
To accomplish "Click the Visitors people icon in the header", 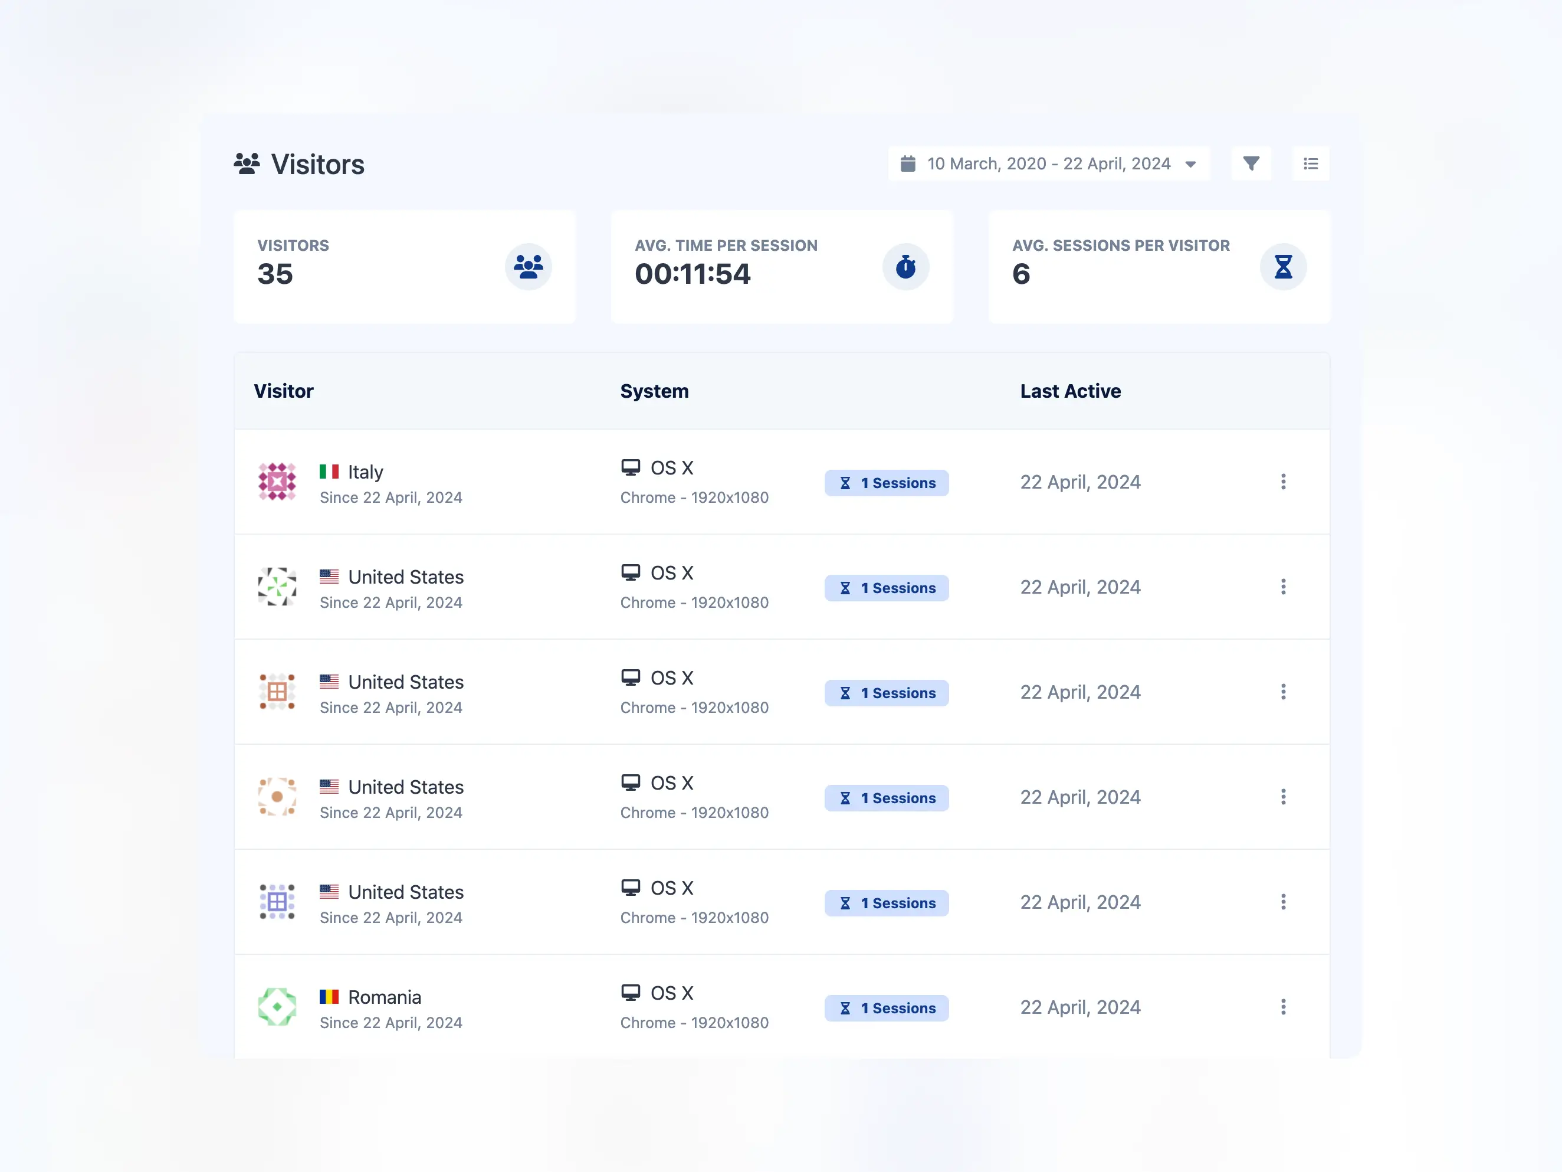I will (x=248, y=163).
